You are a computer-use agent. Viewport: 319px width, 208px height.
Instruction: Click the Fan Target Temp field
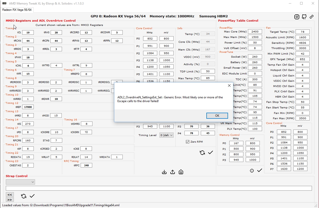[x=302, y=32]
